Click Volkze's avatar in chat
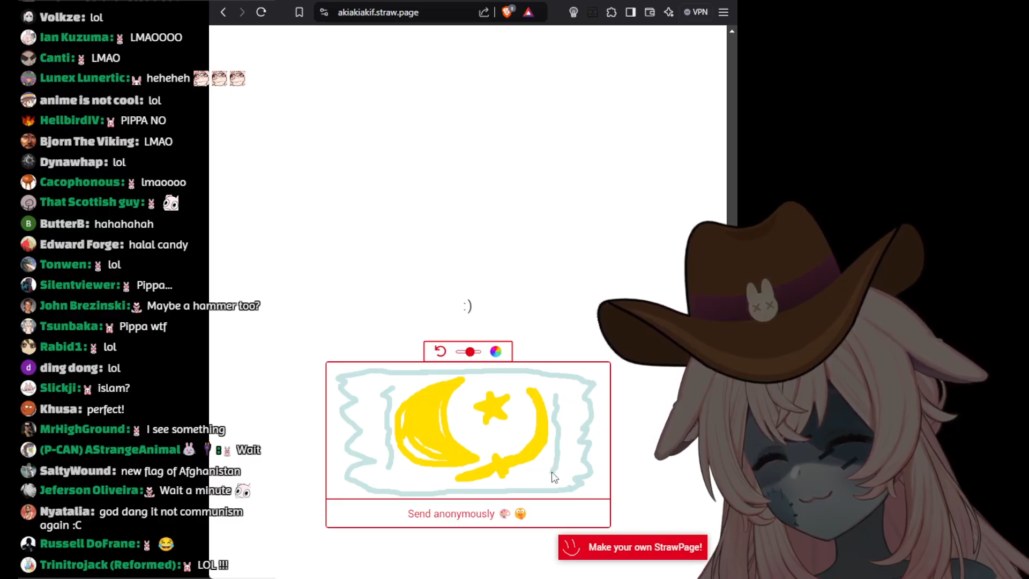The image size is (1029, 579). [28, 17]
